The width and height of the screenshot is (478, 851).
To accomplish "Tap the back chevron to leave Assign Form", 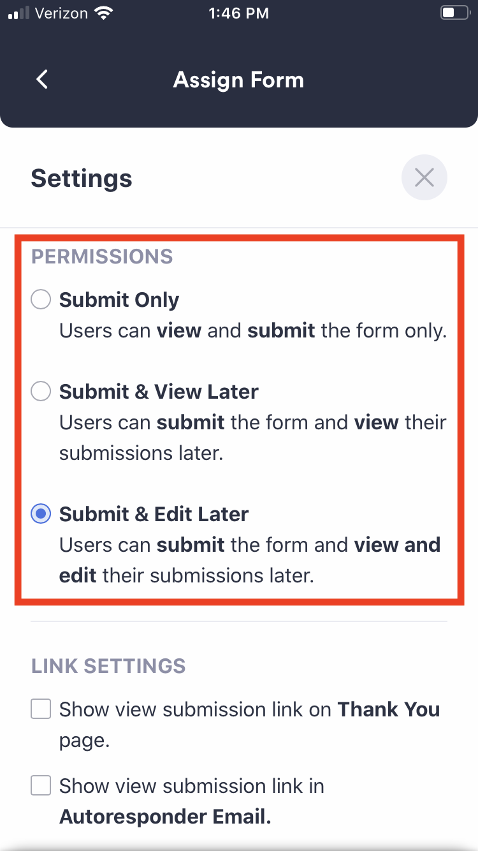I will point(41,79).
